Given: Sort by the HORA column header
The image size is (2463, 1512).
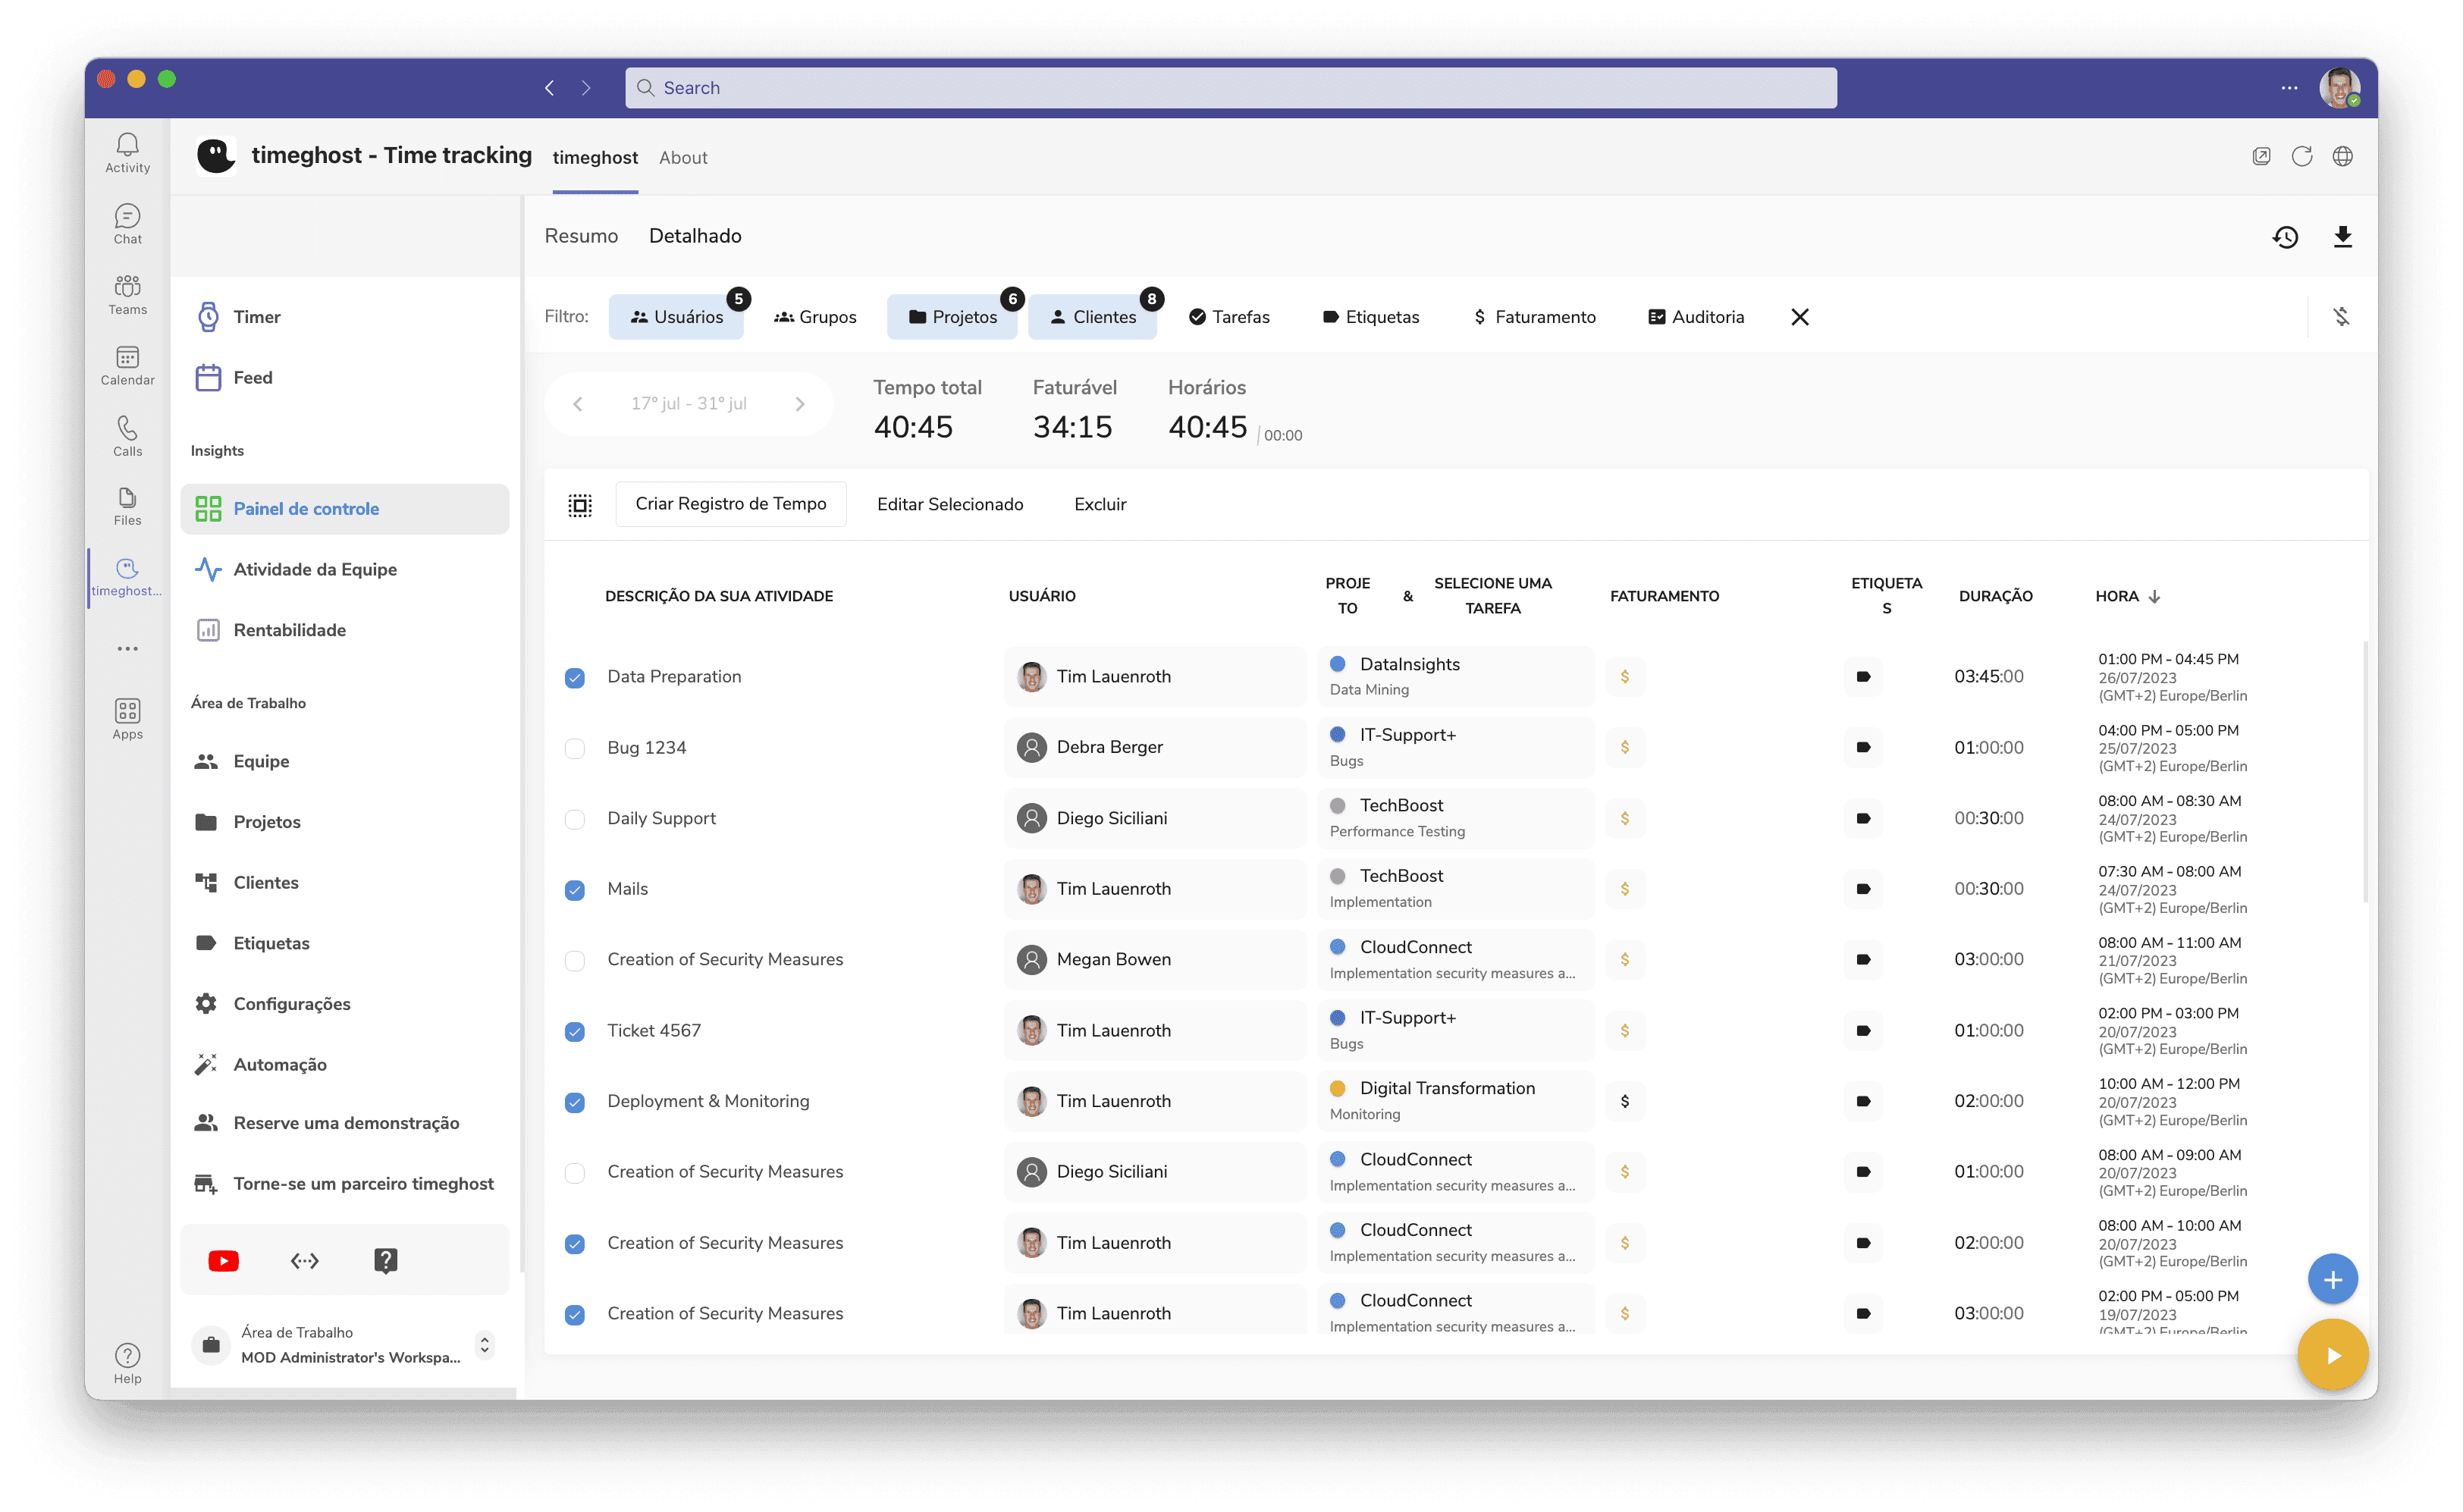Looking at the screenshot, I should point(2128,597).
